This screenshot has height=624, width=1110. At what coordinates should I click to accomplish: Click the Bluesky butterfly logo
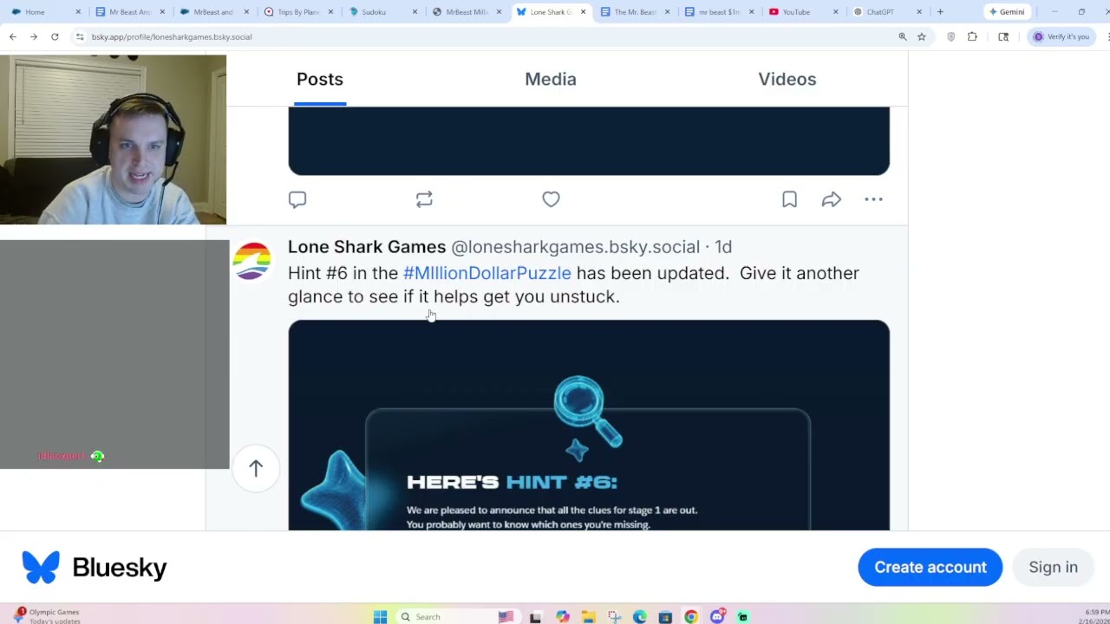pos(41,567)
